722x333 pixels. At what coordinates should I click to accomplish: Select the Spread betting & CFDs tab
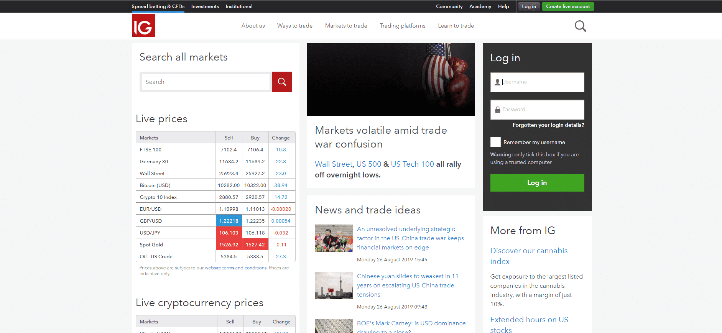click(158, 7)
